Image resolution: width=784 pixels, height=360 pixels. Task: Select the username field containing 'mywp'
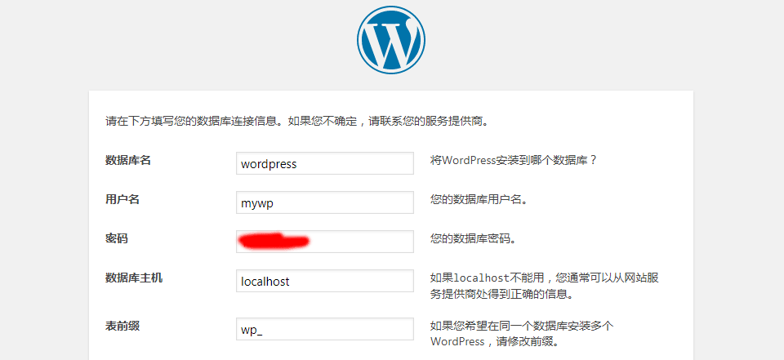coord(324,202)
